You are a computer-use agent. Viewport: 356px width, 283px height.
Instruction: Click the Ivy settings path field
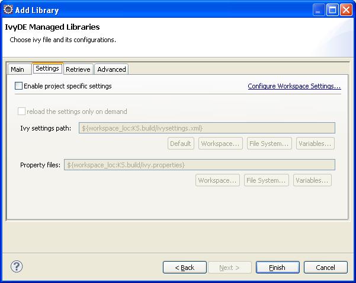[x=207, y=128]
